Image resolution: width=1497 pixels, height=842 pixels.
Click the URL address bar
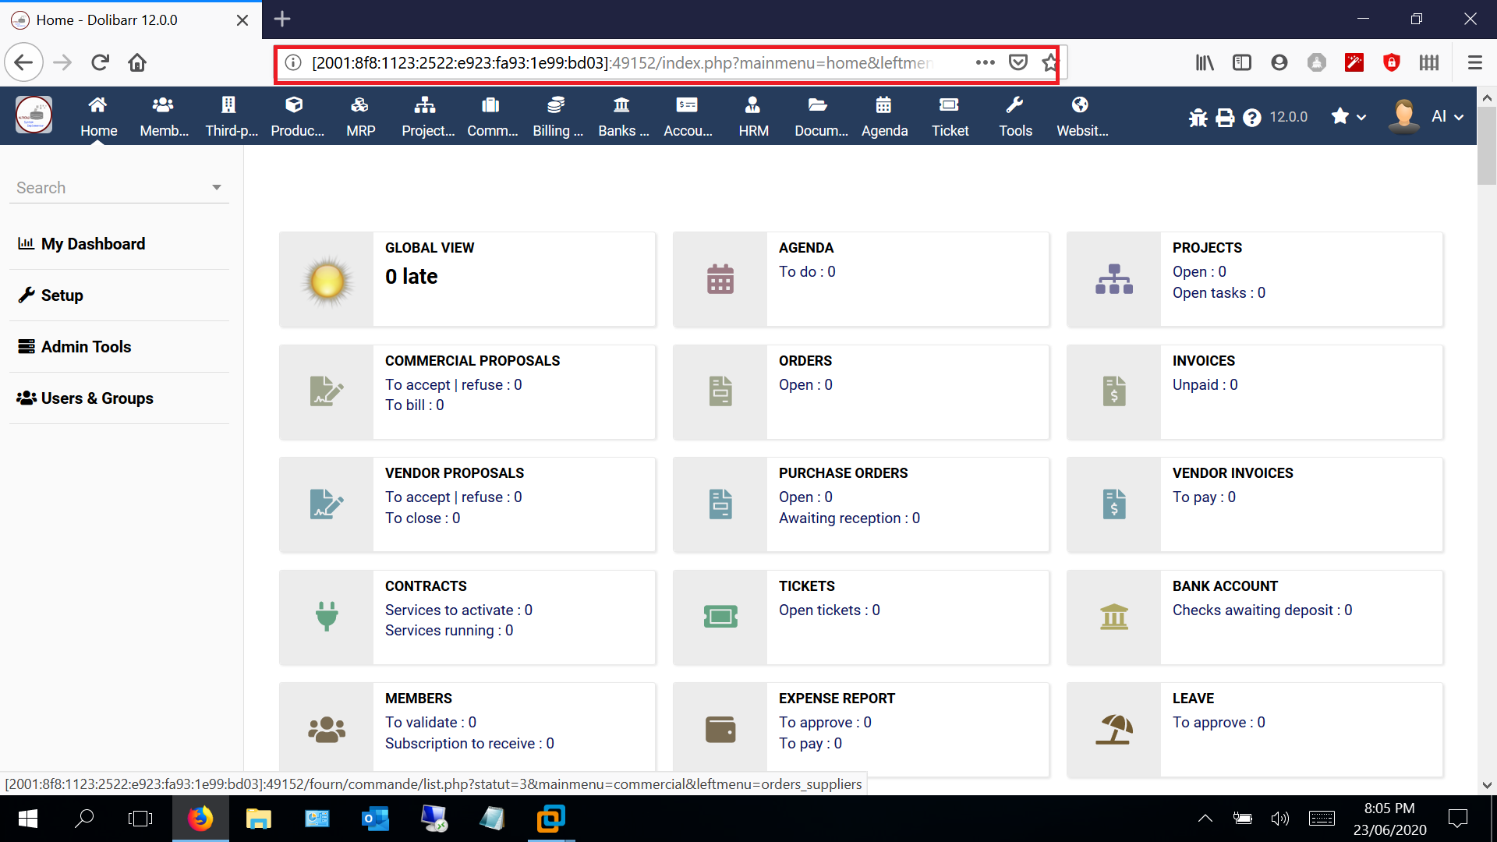624,62
